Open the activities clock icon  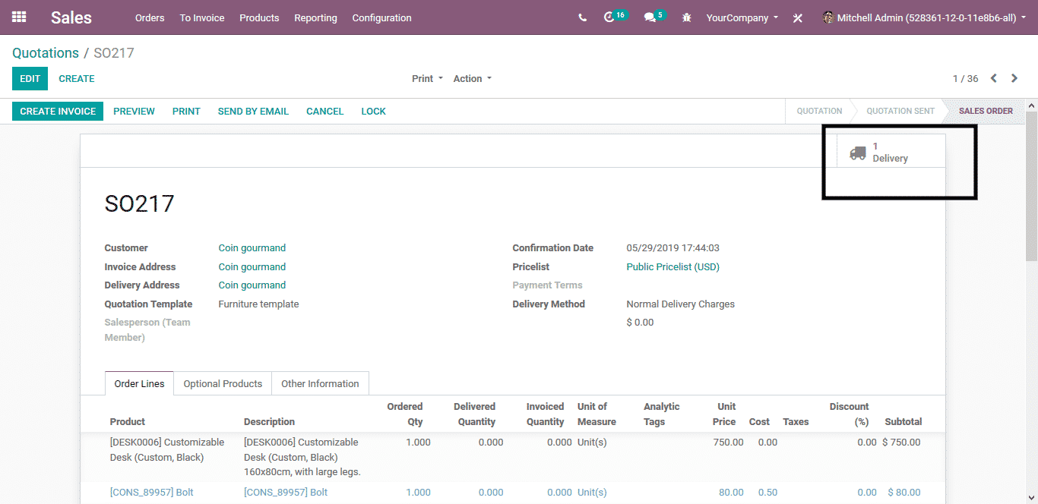(609, 17)
